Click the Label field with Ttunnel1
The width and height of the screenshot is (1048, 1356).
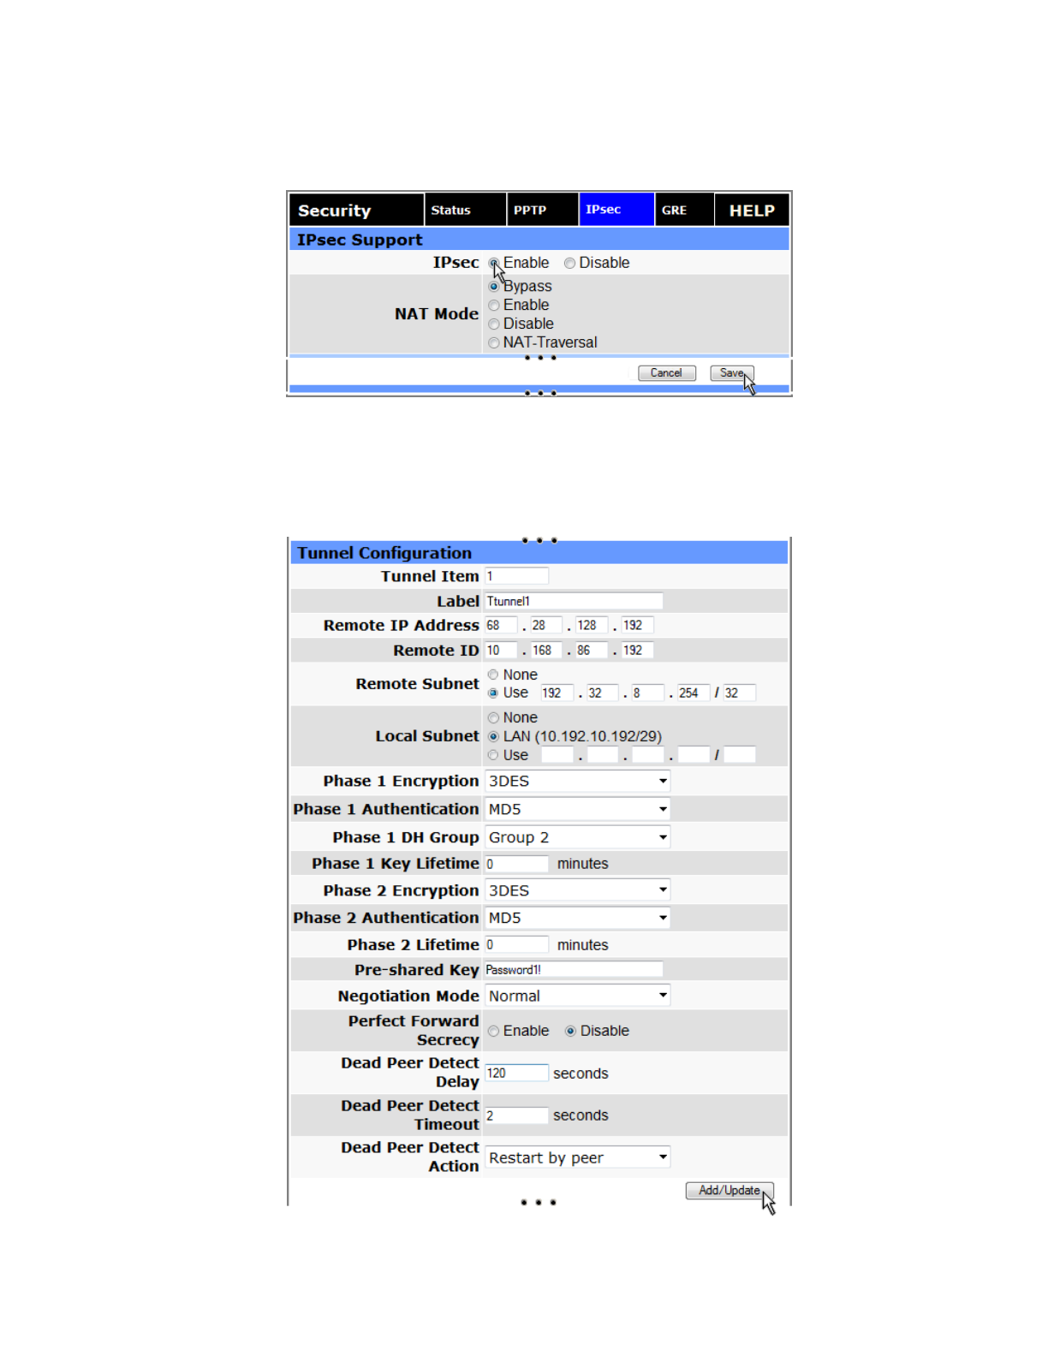tap(574, 601)
